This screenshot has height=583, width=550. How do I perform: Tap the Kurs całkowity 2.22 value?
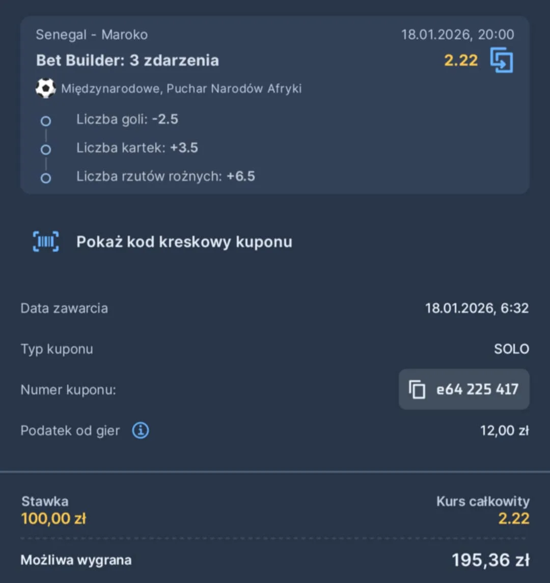coord(513,519)
